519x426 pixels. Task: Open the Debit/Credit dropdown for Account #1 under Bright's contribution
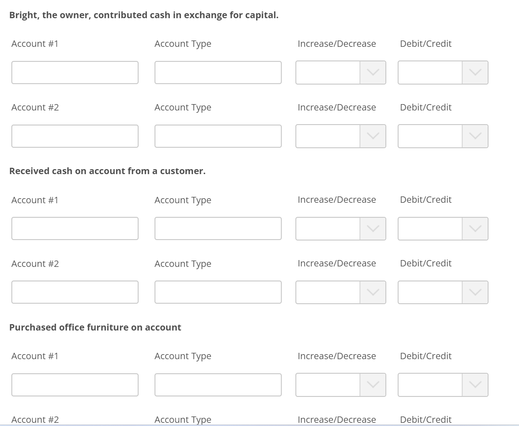tap(474, 72)
